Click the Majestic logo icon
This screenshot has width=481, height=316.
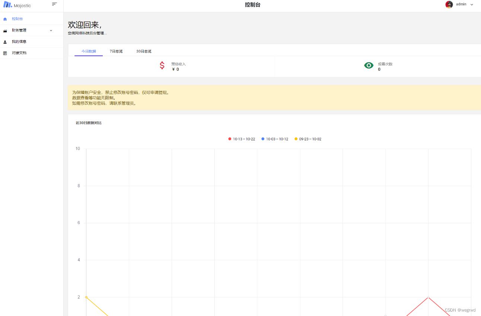pyautogui.click(x=7, y=5)
